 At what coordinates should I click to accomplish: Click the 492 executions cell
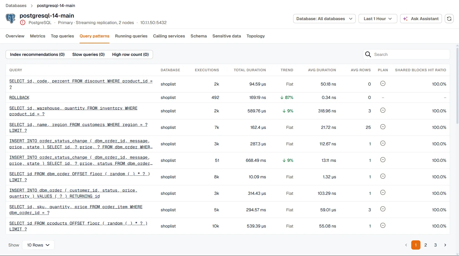point(215,98)
